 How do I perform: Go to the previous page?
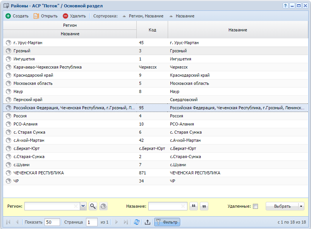[17, 222]
